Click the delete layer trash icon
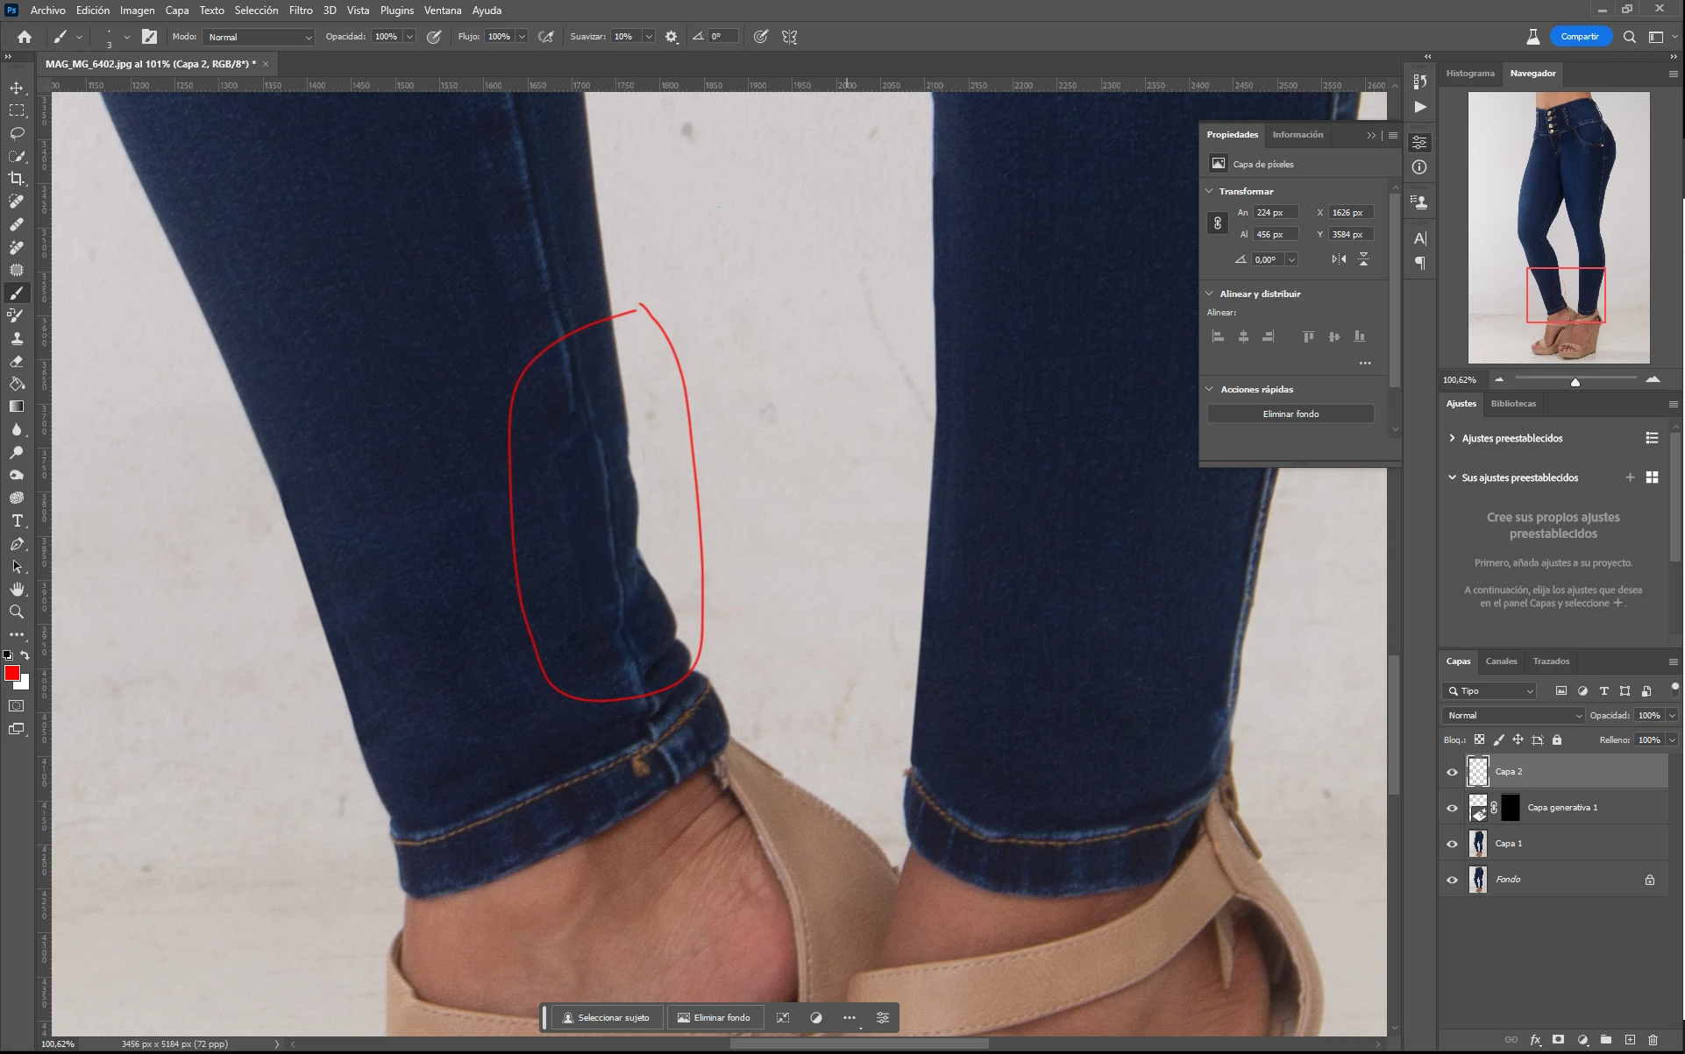 click(x=1653, y=1040)
